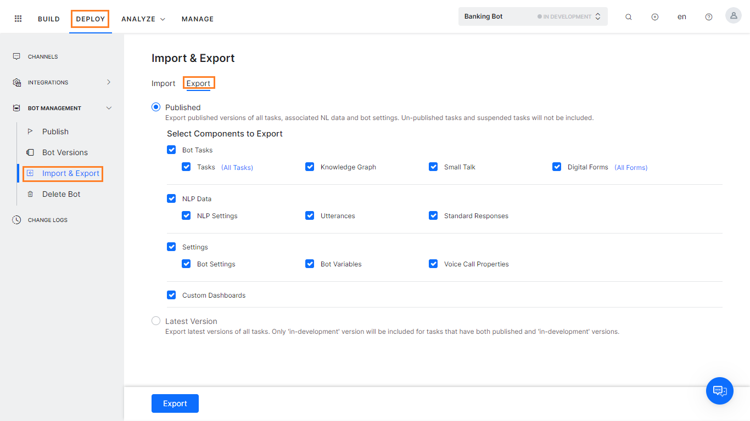Click the Publish play icon in sidebar

(x=31, y=132)
